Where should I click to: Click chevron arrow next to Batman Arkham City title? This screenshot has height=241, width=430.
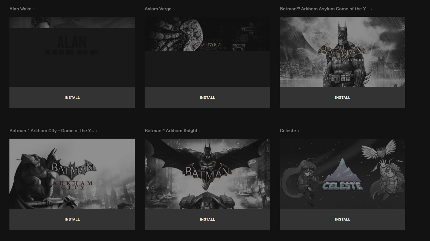[97, 131]
